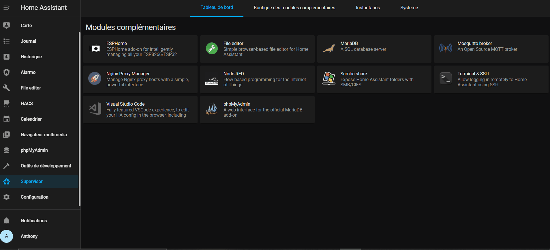Click the HACS store icon
Image resolution: width=550 pixels, height=250 pixels.
click(x=6, y=103)
